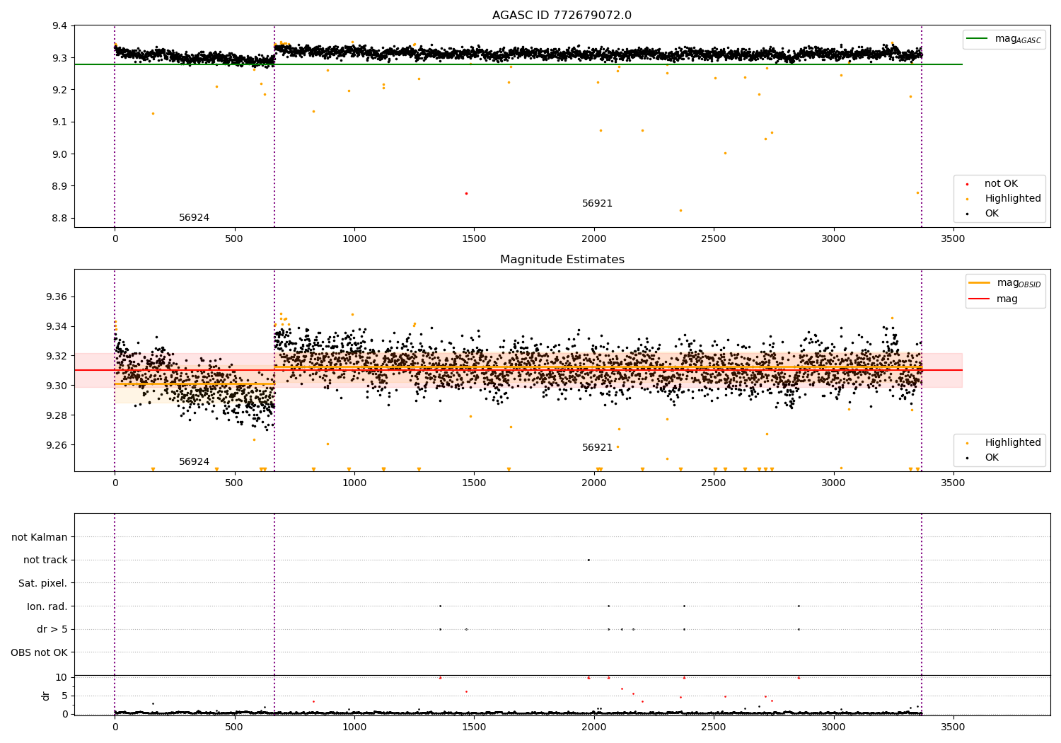Screen dimensions: 1061x743
Task: Click the 3500 x-tick under the top plot
Action: point(953,239)
